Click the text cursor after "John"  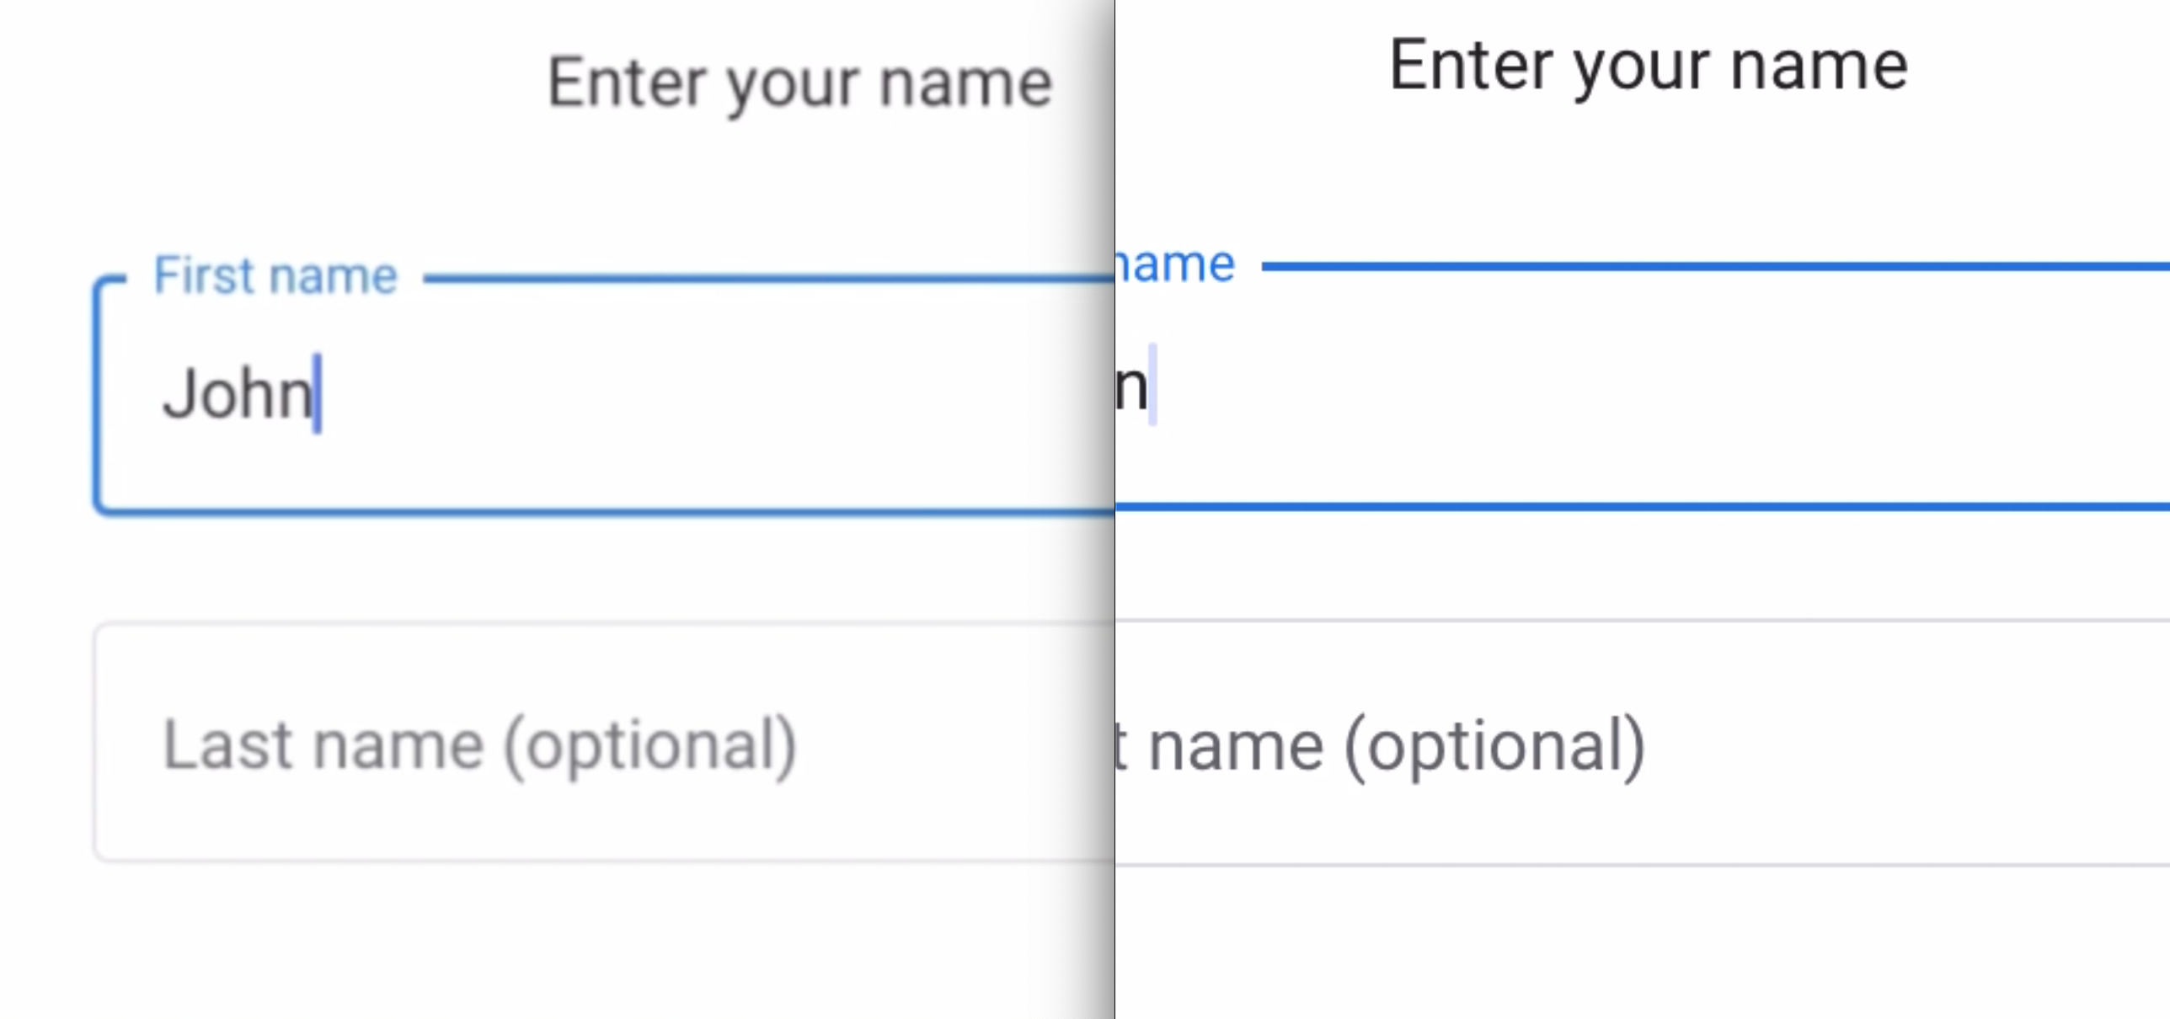point(318,393)
